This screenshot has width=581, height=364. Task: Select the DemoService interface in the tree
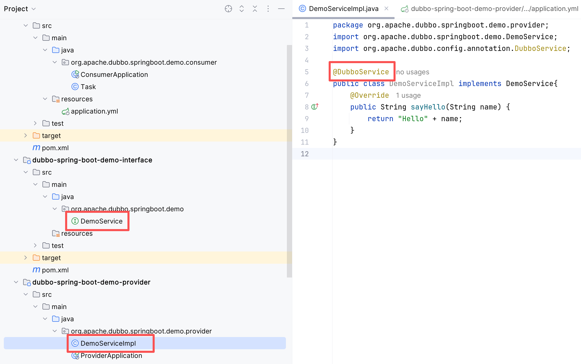coord(101,221)
